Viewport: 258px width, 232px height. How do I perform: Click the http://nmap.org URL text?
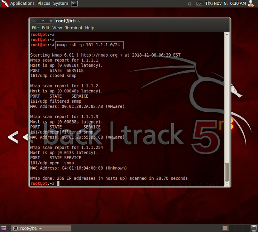99,55
